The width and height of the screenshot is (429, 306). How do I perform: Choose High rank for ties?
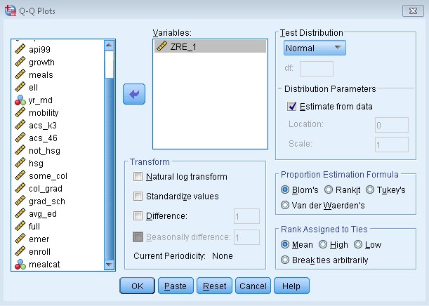pos(323,244)
